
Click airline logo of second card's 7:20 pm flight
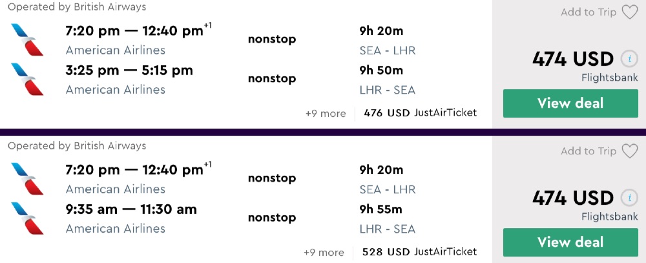pos(27,178)
